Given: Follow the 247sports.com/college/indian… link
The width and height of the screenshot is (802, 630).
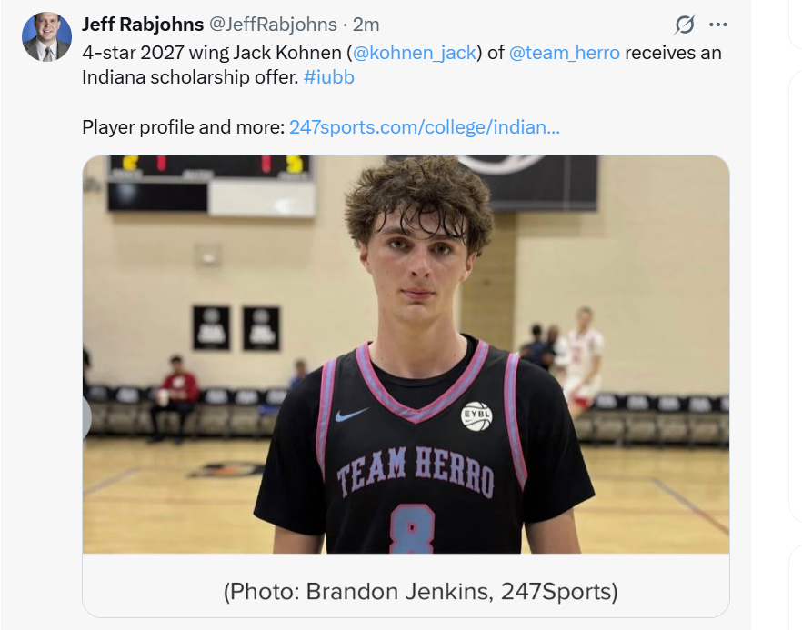Looking at the screenshot, I should [425, 127].
